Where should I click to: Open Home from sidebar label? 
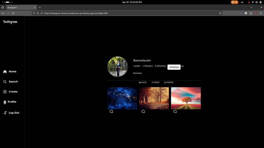click(13, 72)
